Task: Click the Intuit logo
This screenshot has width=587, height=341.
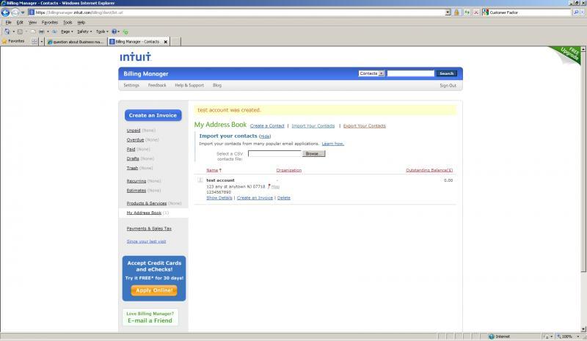Action: point(136,57)
